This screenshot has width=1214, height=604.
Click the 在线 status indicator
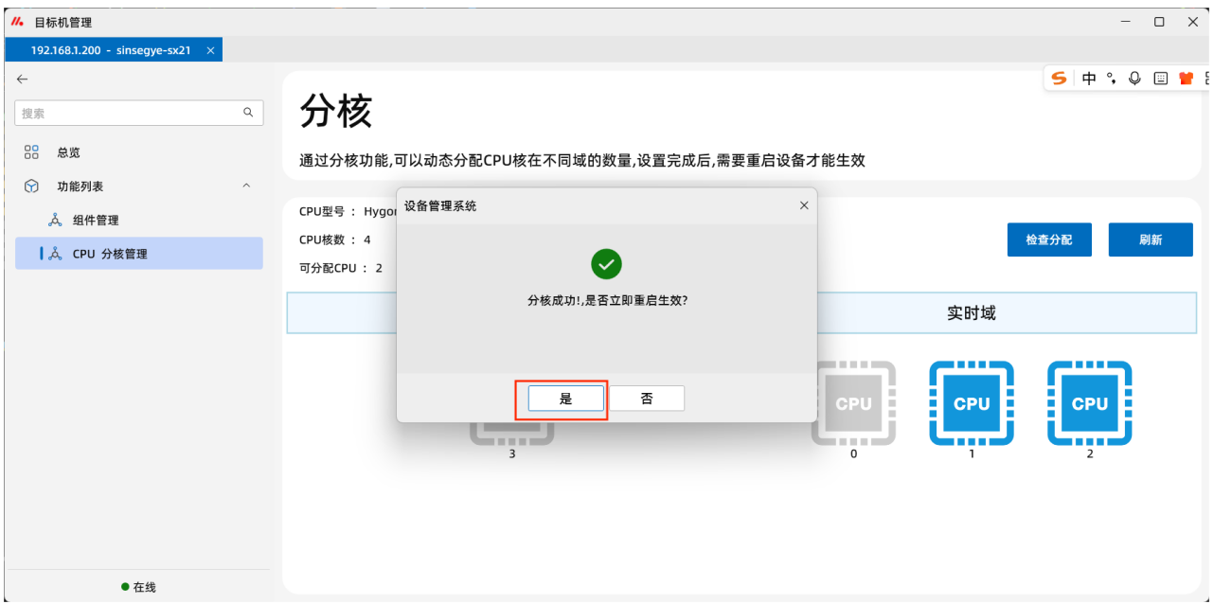138,587
